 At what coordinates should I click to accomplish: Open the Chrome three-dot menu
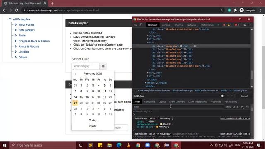click(261, 10)
